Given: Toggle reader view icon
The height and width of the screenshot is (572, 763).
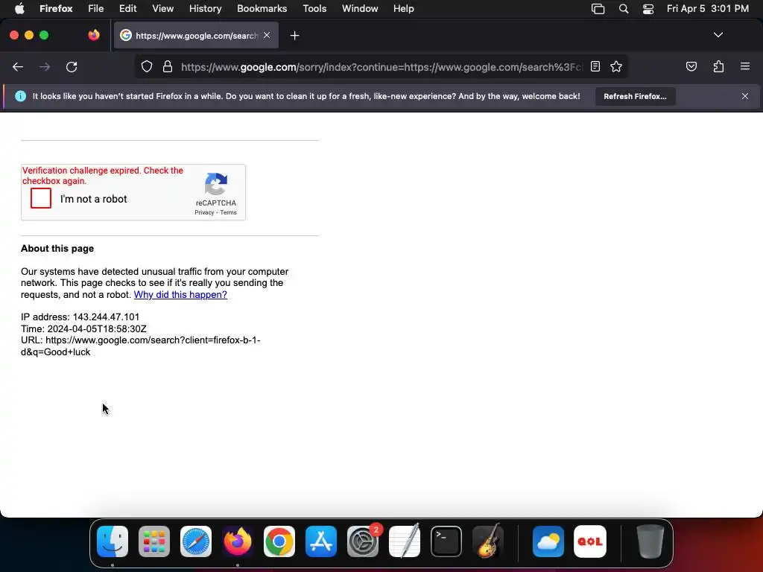Looking at the screenshot, I should (595, 66).
